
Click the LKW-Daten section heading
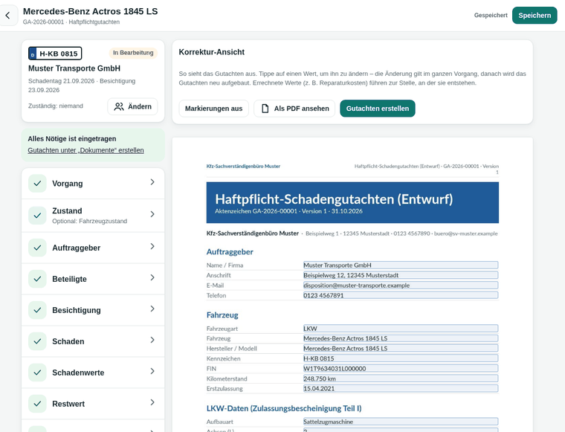(284, 408)
